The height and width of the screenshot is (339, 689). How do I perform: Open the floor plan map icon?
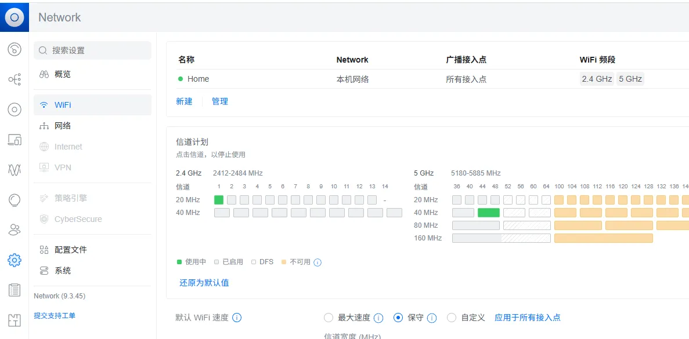click(15, 320)
